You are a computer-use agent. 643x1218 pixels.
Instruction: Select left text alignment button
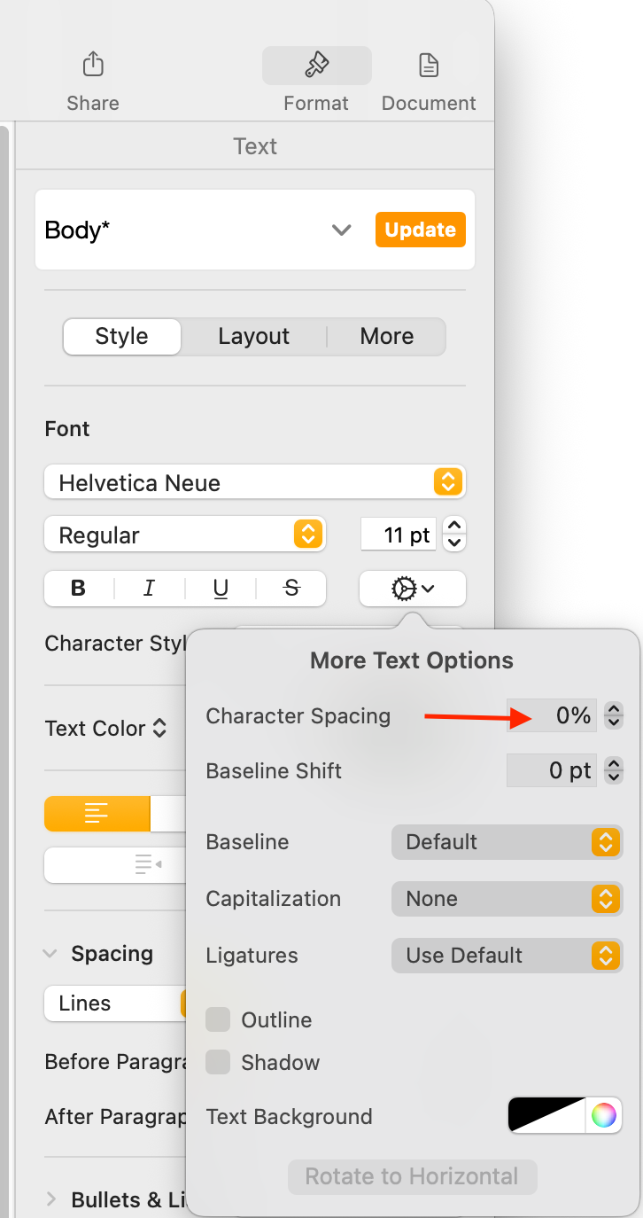97,813
